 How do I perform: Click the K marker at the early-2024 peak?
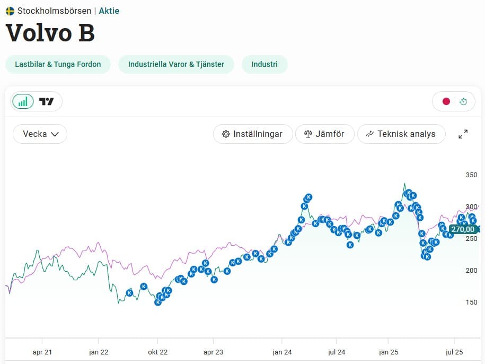tap(308, 197)
